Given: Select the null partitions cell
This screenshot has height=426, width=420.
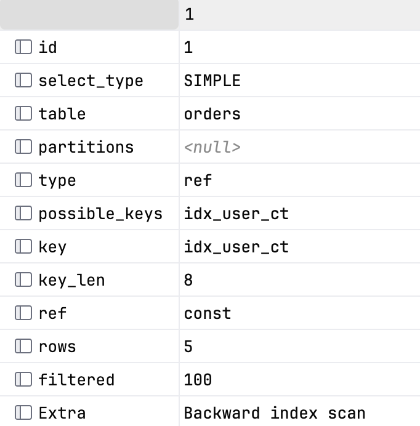Looking at the screenshot, I should click(299, 147).
